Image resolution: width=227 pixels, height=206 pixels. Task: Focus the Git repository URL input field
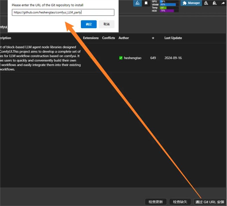63,12
